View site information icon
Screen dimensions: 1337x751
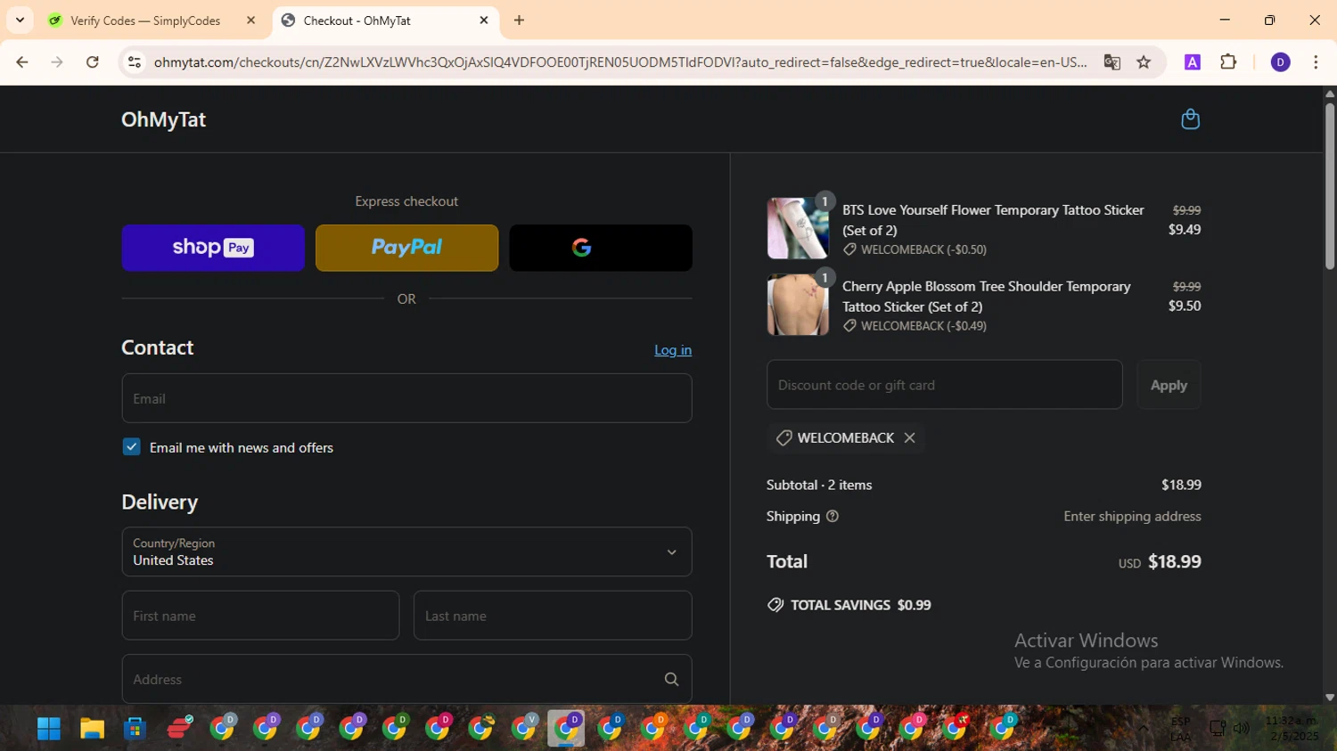[135, 62]
